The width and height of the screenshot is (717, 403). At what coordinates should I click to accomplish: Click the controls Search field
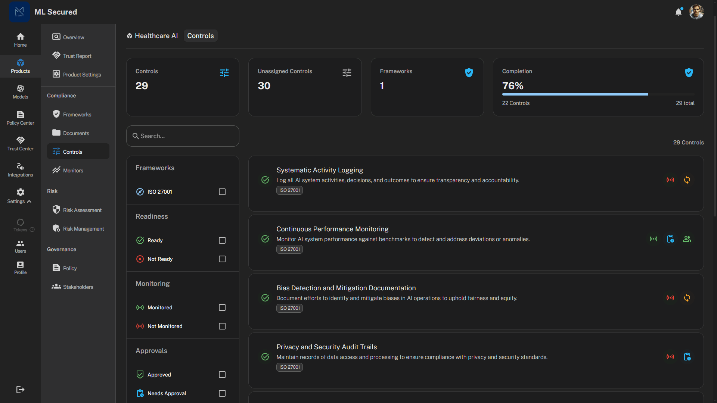click(x=183, y=136)
